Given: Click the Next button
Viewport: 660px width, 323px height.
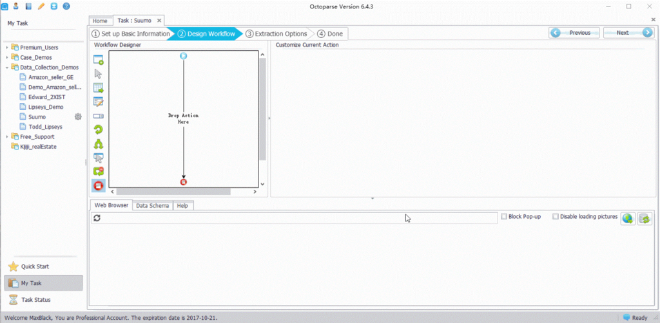Looking at the screenshot, I should [628, 33].
